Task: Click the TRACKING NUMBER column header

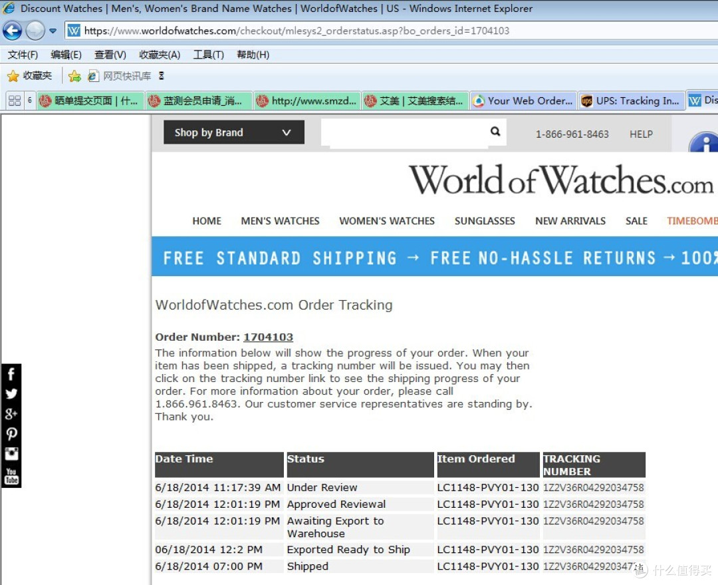Action: 594,465
